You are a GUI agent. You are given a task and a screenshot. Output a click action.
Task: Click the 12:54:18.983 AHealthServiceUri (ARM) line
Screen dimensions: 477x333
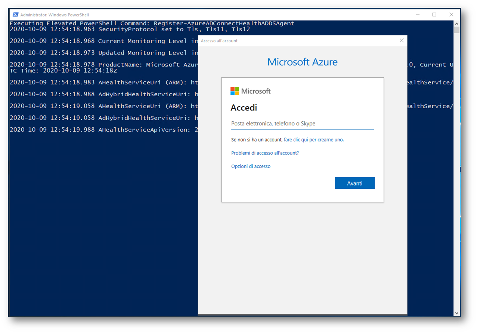104,83
